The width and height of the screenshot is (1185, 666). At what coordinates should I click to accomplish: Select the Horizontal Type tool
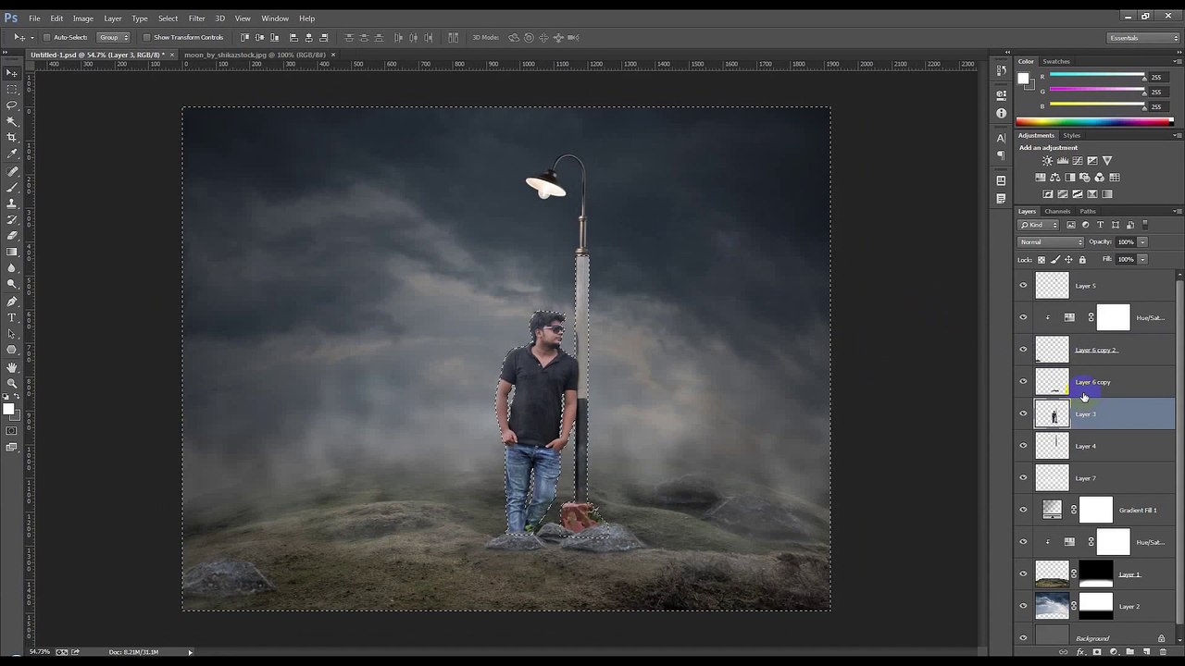point(11,317)
